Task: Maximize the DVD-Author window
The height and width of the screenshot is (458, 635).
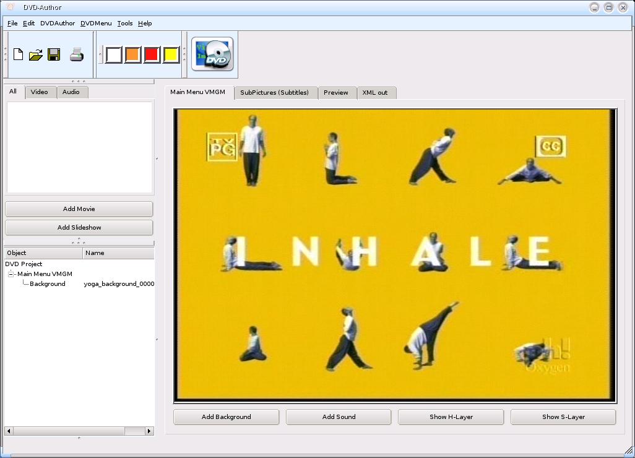Action: [x=608, y=7]
